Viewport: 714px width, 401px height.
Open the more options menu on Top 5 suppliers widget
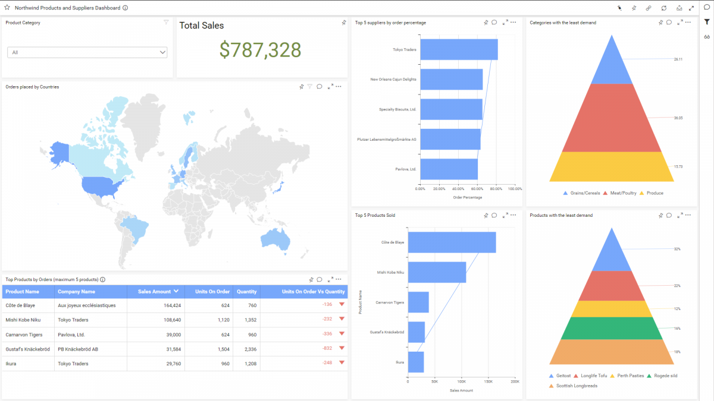coord(512,22)
